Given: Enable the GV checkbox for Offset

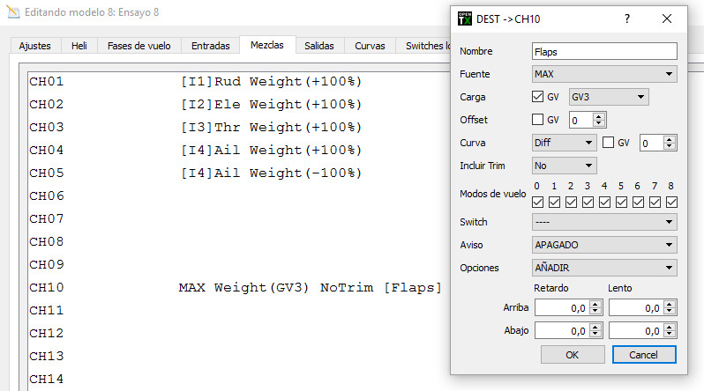Looking at the screenshot, I should pos(538,120).
